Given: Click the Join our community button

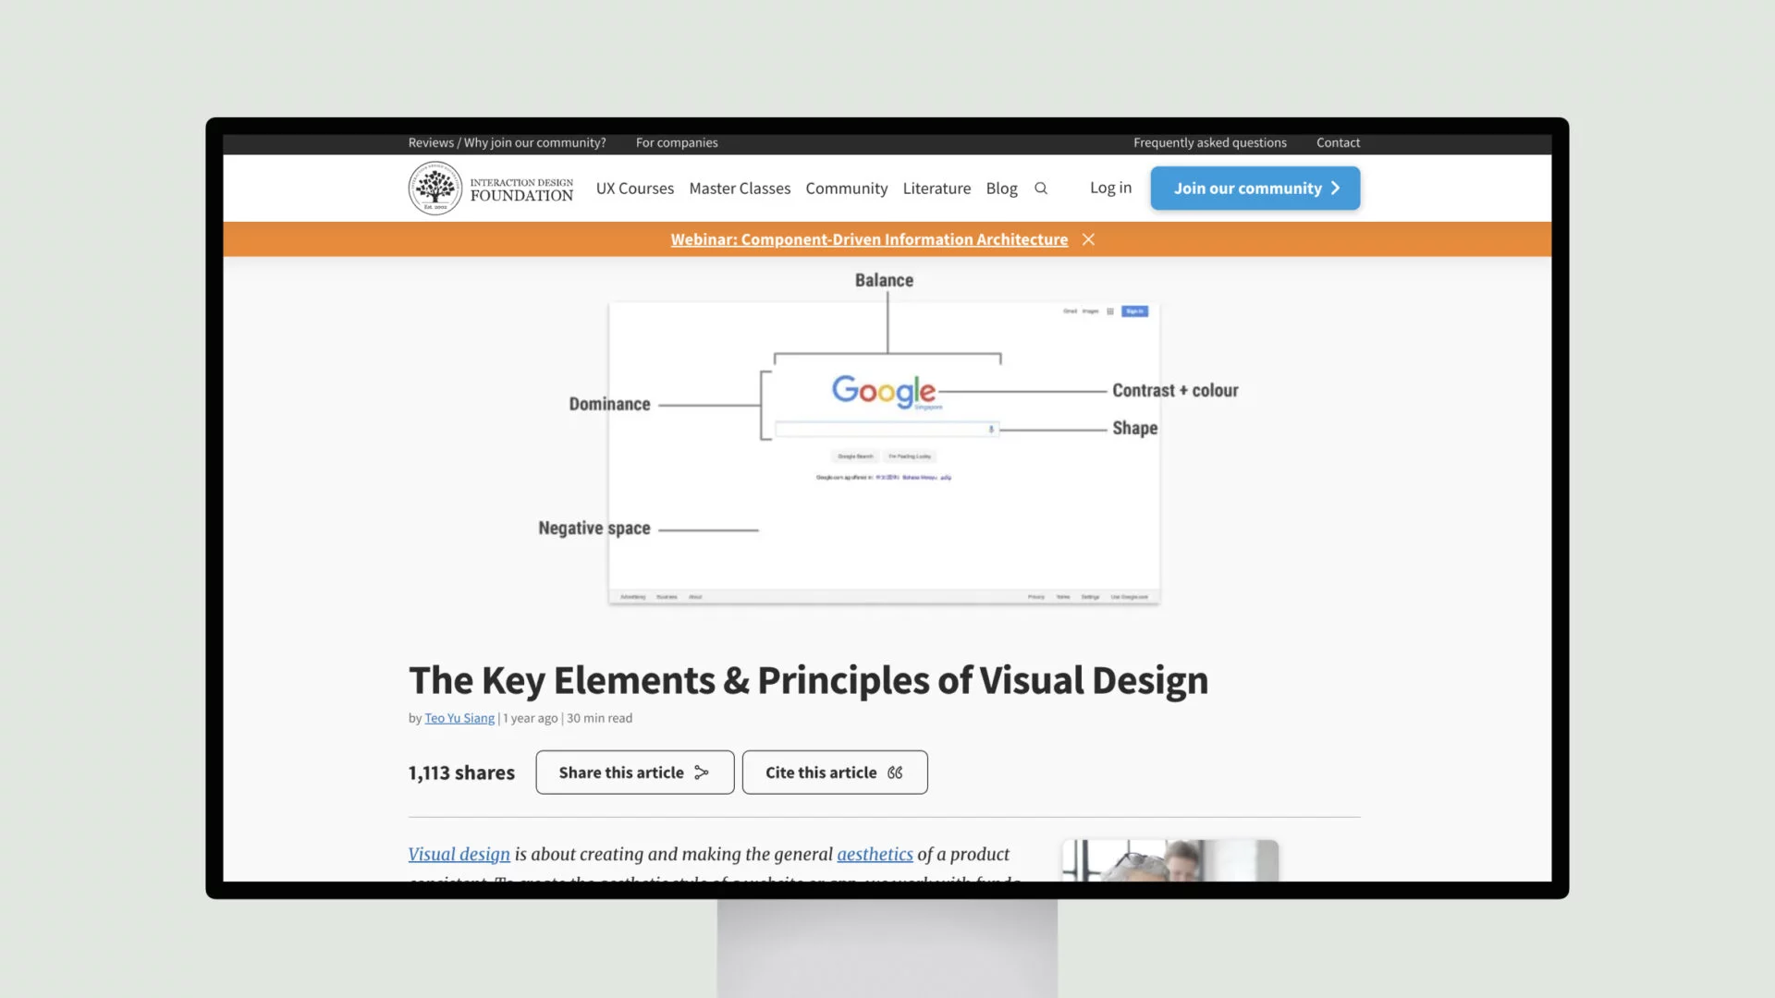Looking at the screenshot, I should [1255, 189].
